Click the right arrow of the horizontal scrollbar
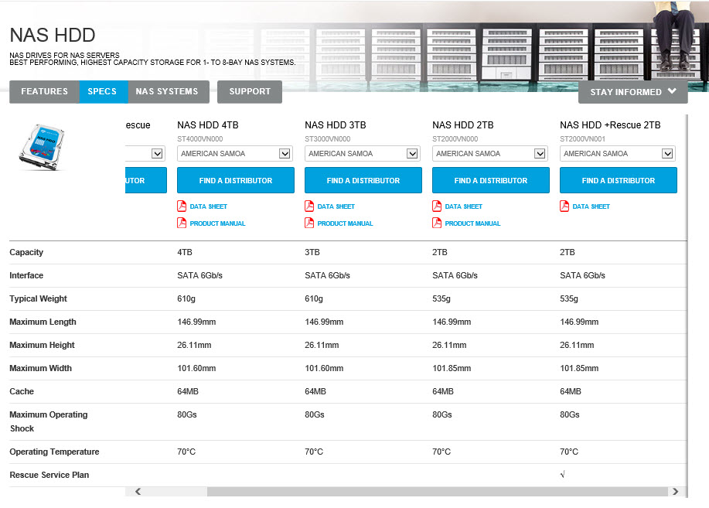Viewport: 709px width, 508px height. (x=675, y=491)
